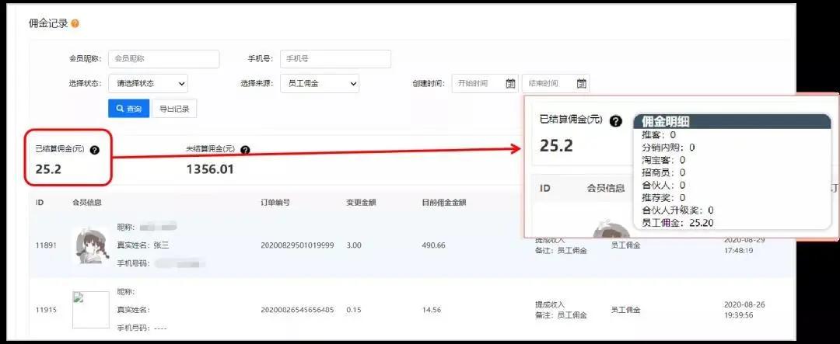Click 合伙人升级奖: 0 line in tooltip
This screenshot has height=344, width=840.
[x=677, y=210]
